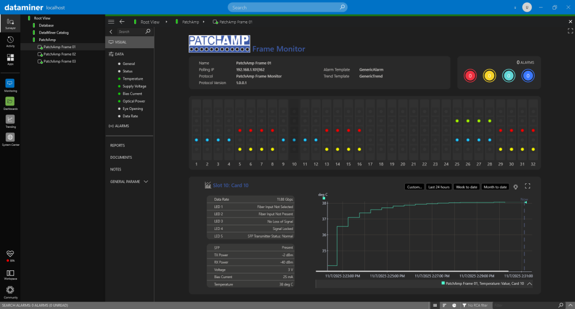This screenshot has height=309, width=575.
Task: Open the Trending module
Action: click(x=10, y=120)
